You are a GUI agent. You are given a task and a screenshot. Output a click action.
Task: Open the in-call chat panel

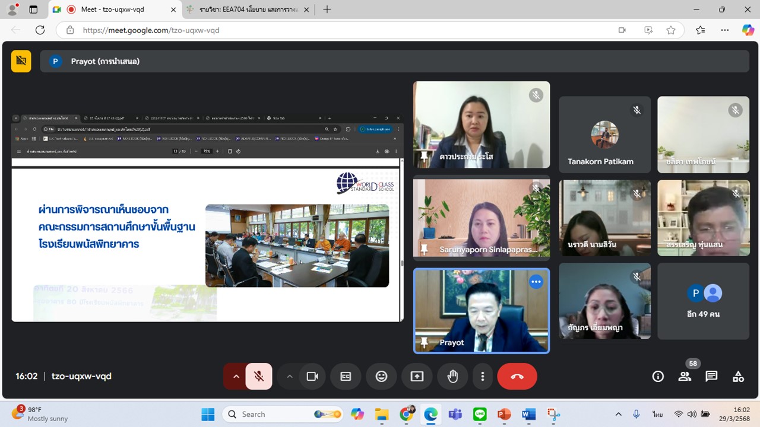(711, 376)
